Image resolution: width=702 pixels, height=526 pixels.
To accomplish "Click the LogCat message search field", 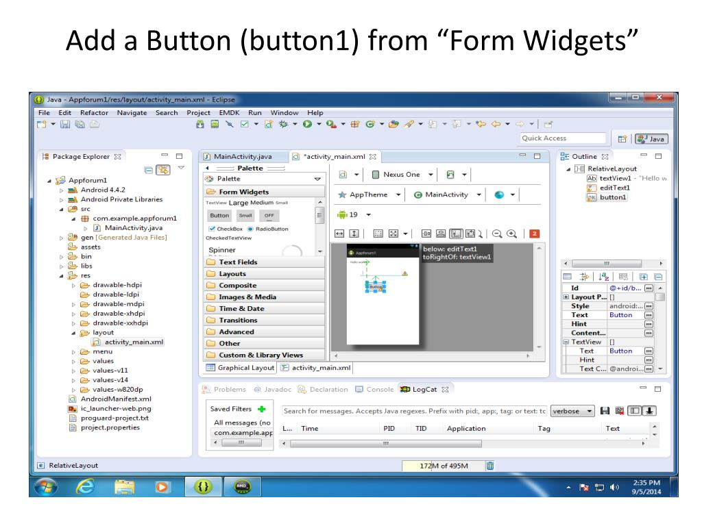I will click(414, 411).
